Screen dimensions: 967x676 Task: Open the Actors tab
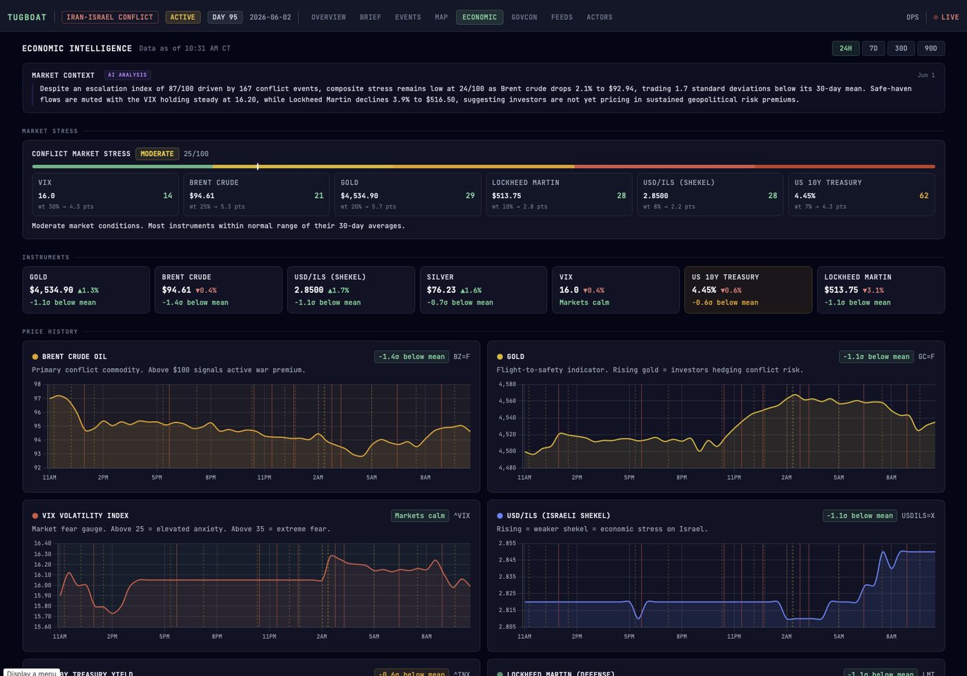[x=600, y=17]
